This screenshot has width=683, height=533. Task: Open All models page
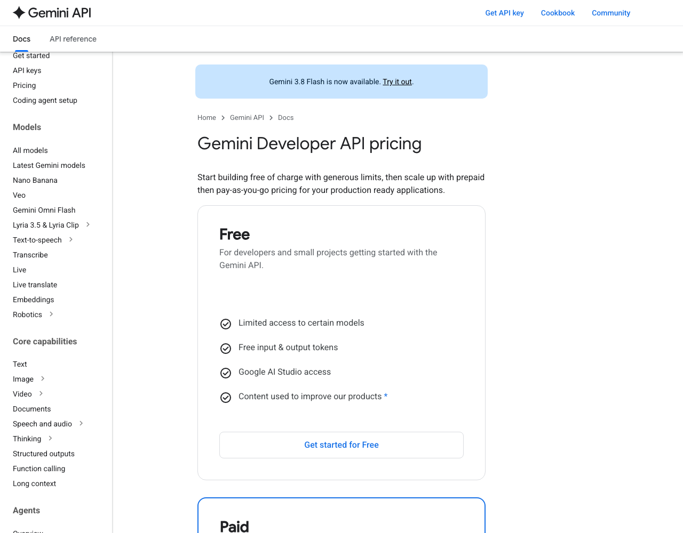point(30,150)
